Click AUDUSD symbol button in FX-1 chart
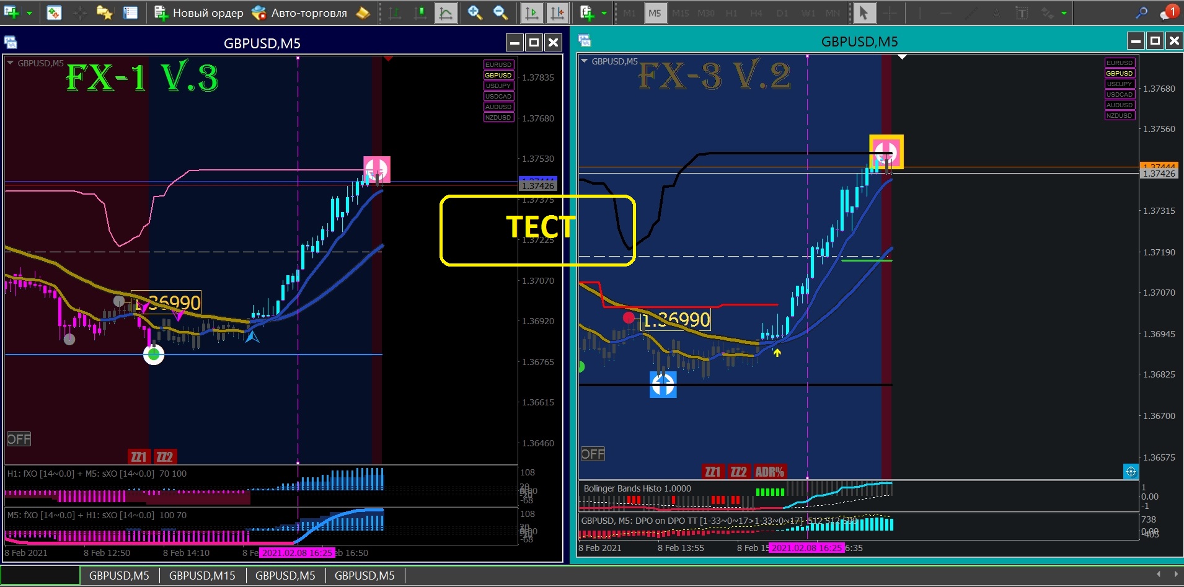Image resolution: width=1184 pixels, height=587 pixels. (498, 107)
